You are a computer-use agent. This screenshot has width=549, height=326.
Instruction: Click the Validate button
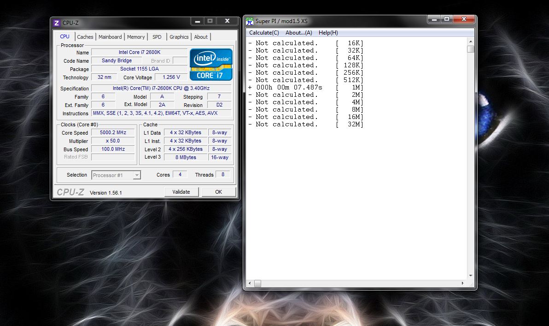[x=181, y=192]
